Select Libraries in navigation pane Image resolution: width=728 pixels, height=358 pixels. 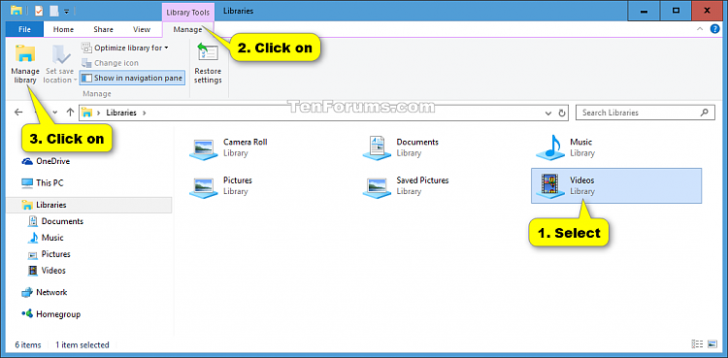tap(88, 205)
